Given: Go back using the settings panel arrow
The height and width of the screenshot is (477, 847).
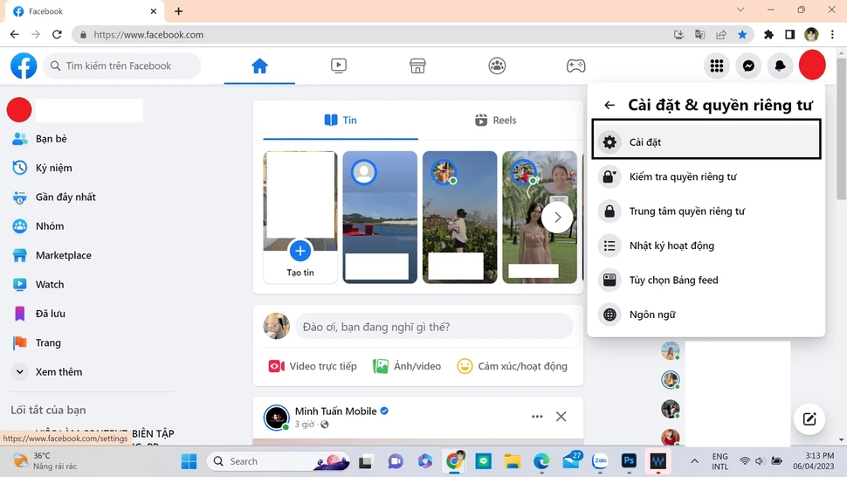Looking at the screenshot, I should click(609, 106).
